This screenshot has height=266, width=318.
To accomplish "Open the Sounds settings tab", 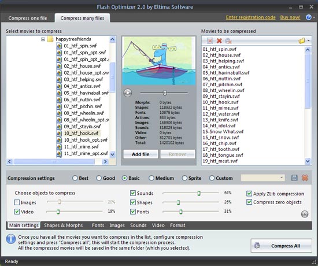I will pyautogui.click(x=138, y=225).
